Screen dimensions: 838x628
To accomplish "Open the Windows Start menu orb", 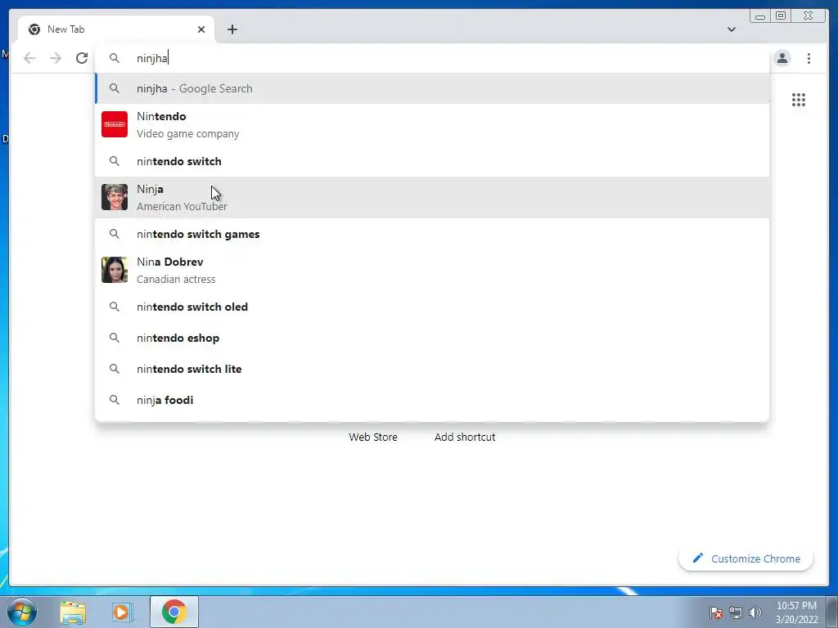I will [x=21, y=612].
